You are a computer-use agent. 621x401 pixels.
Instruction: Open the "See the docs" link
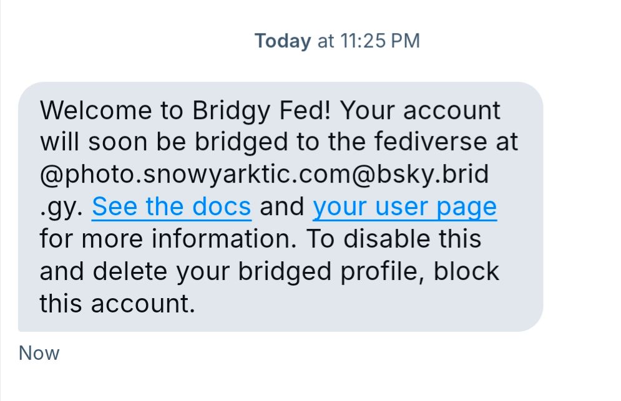click(171, 207)
